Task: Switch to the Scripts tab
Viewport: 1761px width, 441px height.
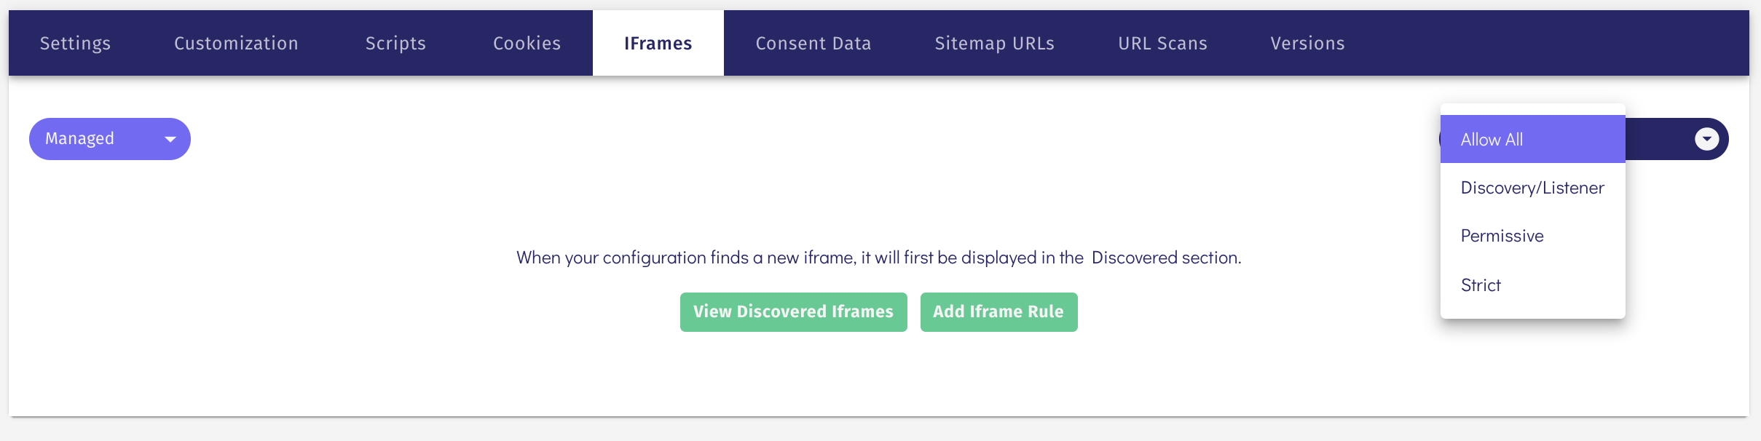Action: coord(395,43)
